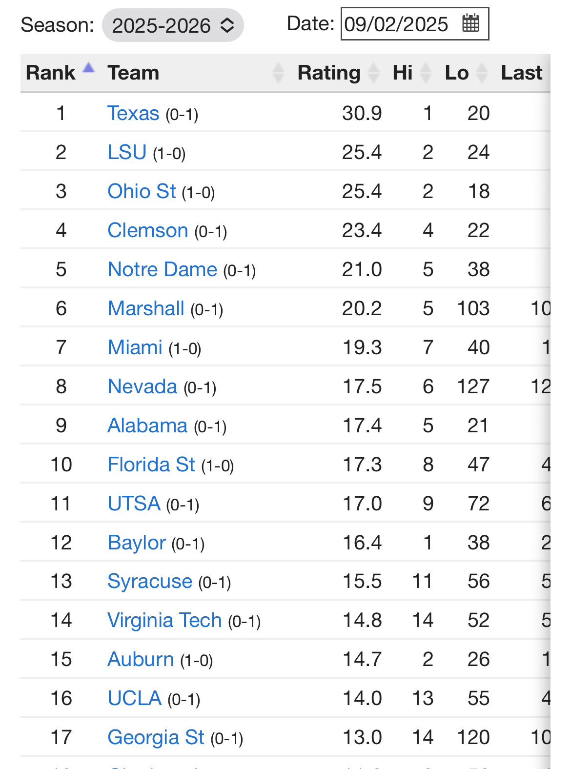The image size is (571, 769).
Task: Click the Team column sort arrows
Action: coord(278,73)
